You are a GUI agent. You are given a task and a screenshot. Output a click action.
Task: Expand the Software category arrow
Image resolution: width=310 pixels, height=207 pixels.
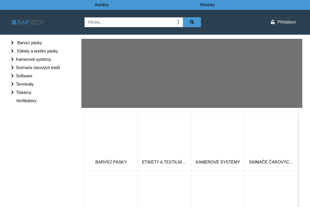click(x=12, y=76)
